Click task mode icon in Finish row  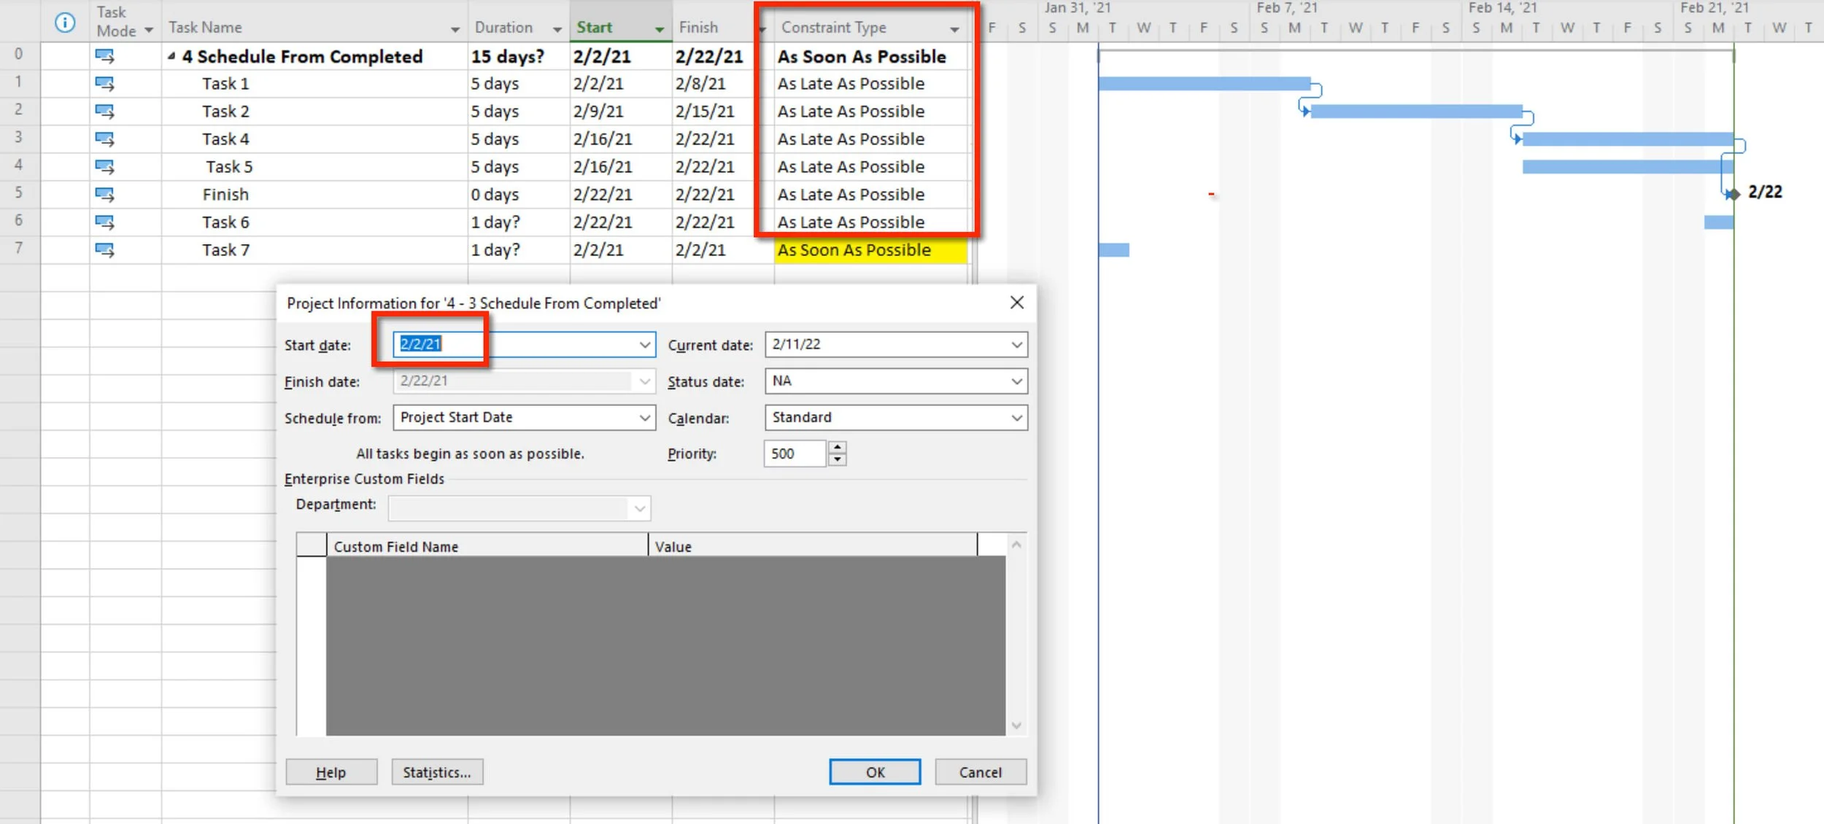pos(104,195)
